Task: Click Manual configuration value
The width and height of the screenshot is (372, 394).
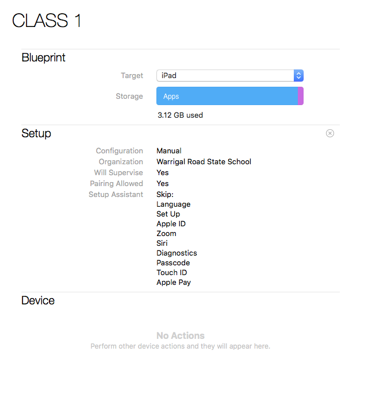Action: 169,150
